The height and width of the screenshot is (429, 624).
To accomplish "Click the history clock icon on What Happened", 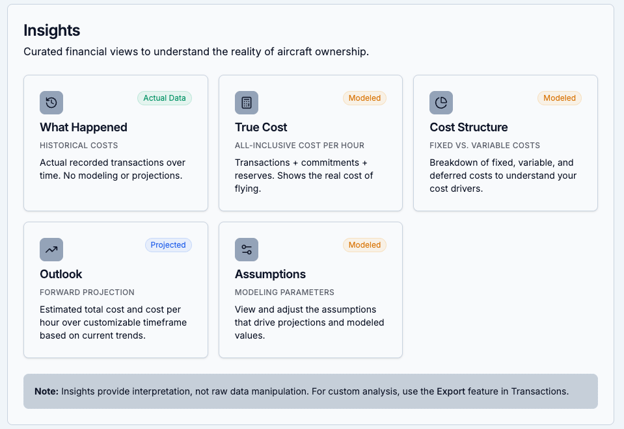I will pos(51,103).
